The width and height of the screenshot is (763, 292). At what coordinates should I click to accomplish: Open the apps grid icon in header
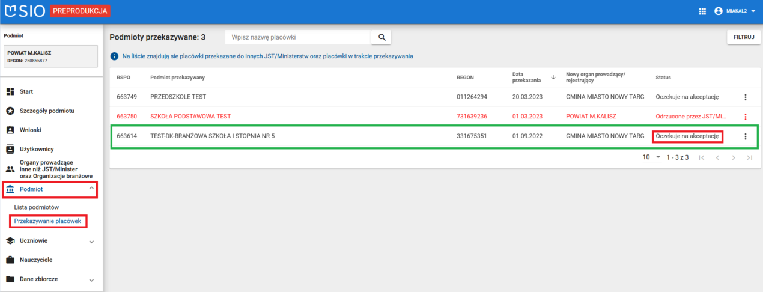[x=702, y=11]
